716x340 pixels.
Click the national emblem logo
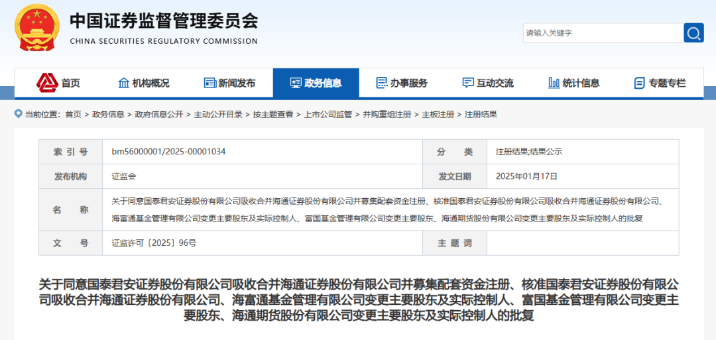[37, 27]
